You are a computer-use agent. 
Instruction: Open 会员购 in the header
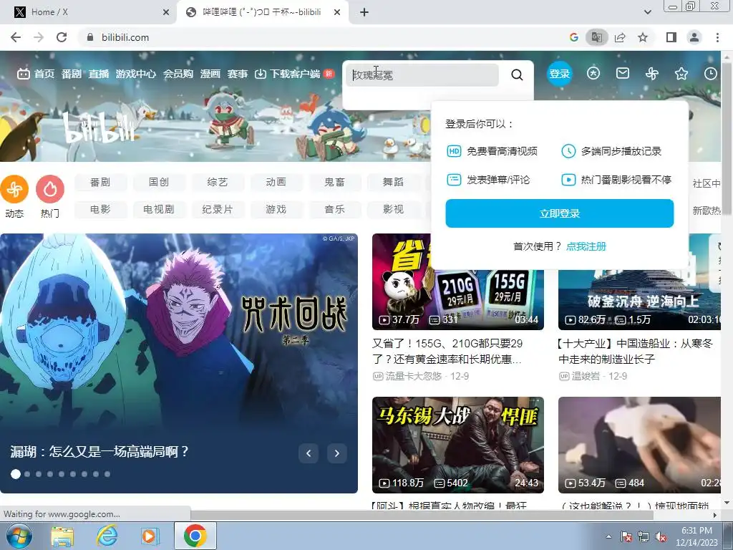tap(178, 74)
